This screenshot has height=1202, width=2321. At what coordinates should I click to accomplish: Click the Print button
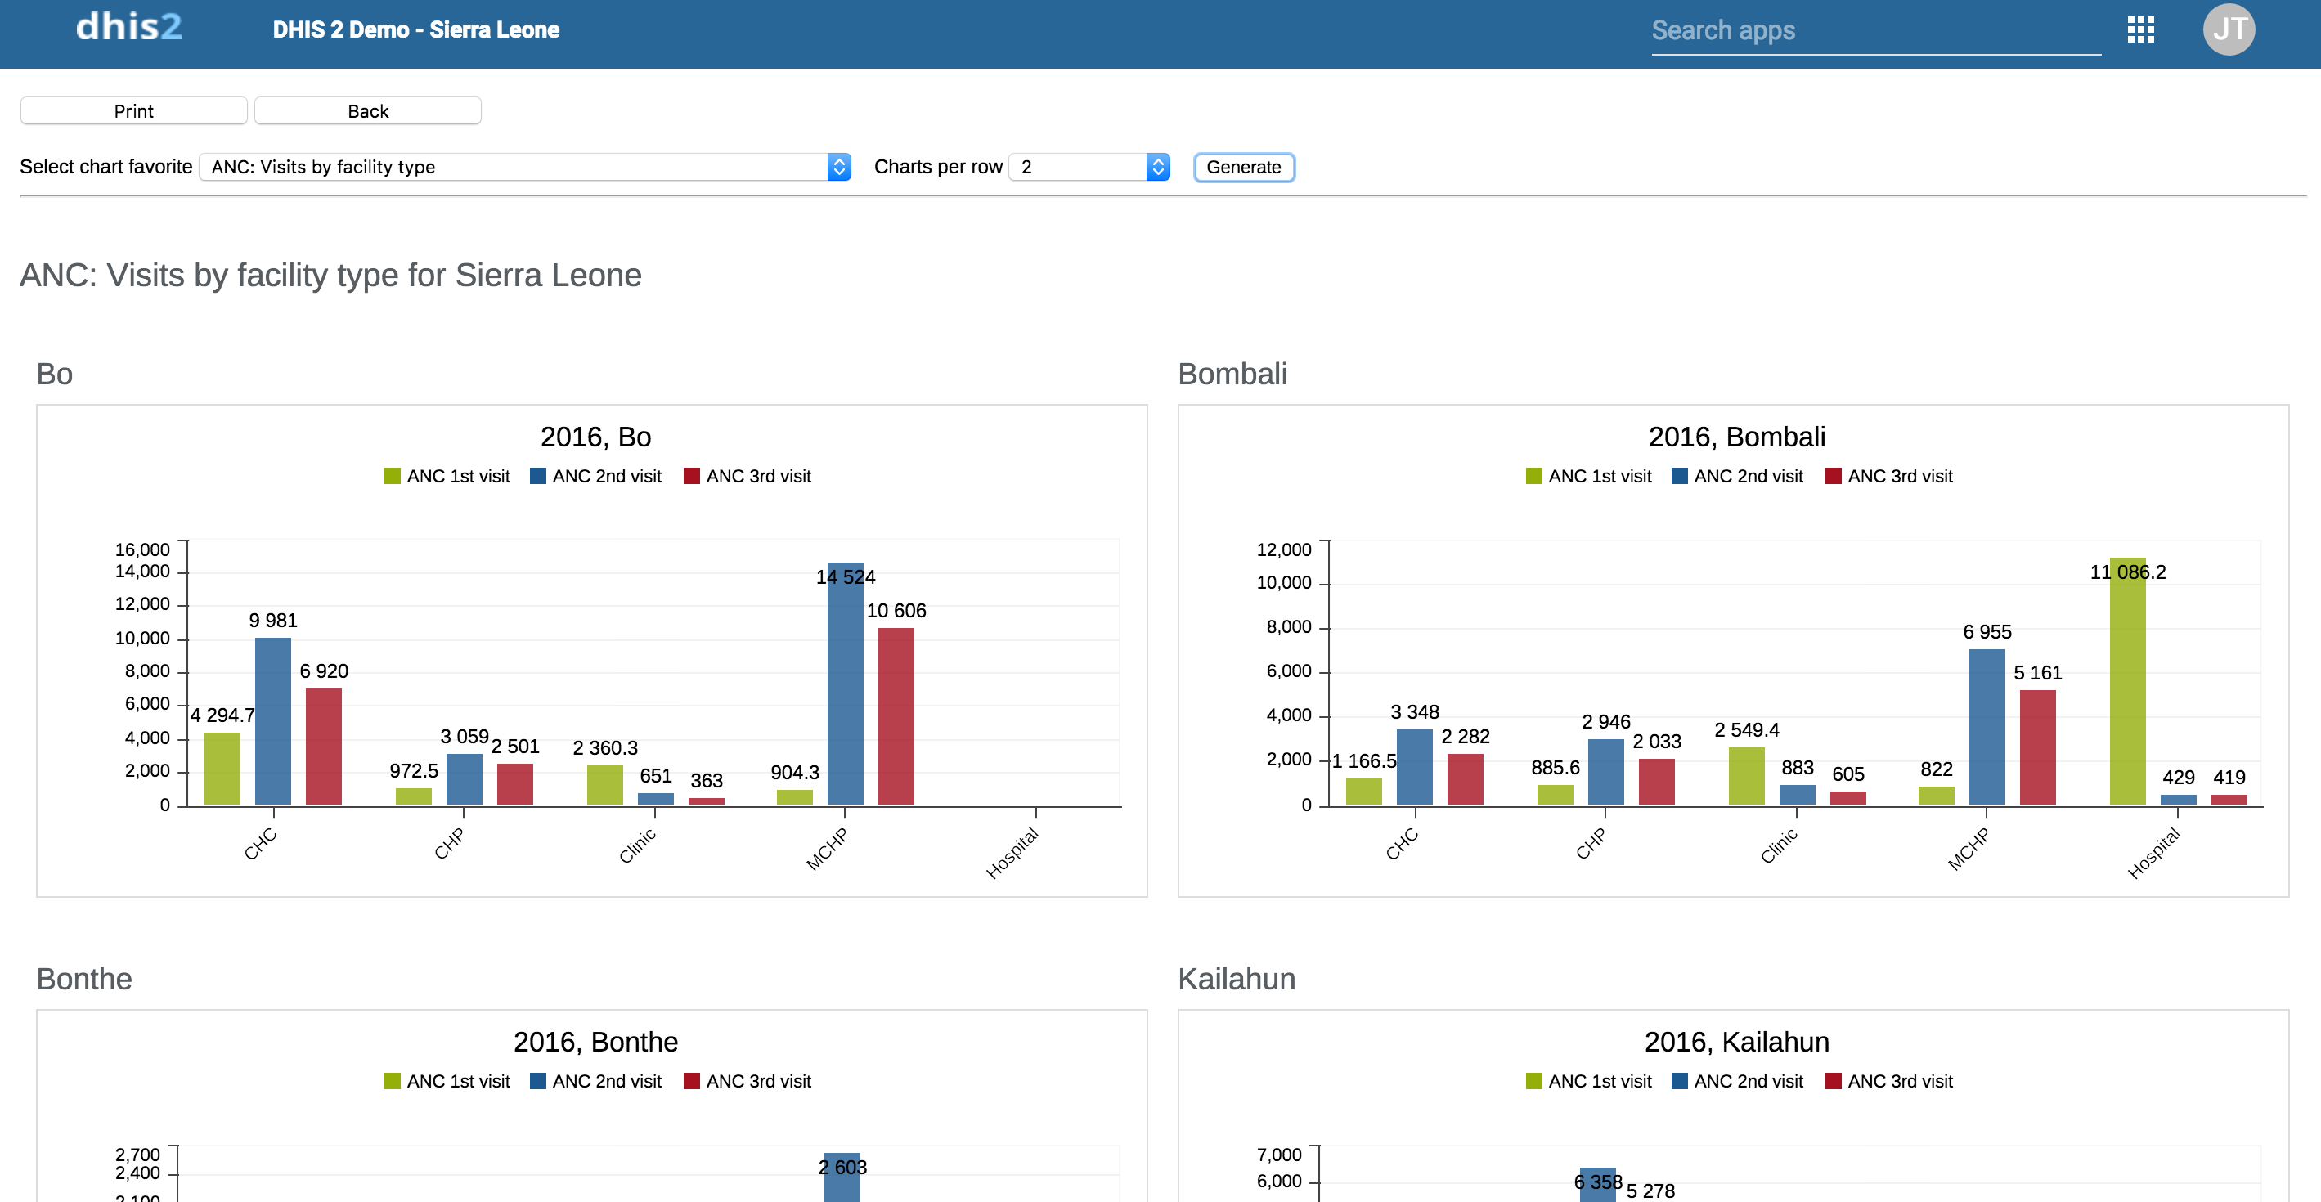(x=133, y=111)
